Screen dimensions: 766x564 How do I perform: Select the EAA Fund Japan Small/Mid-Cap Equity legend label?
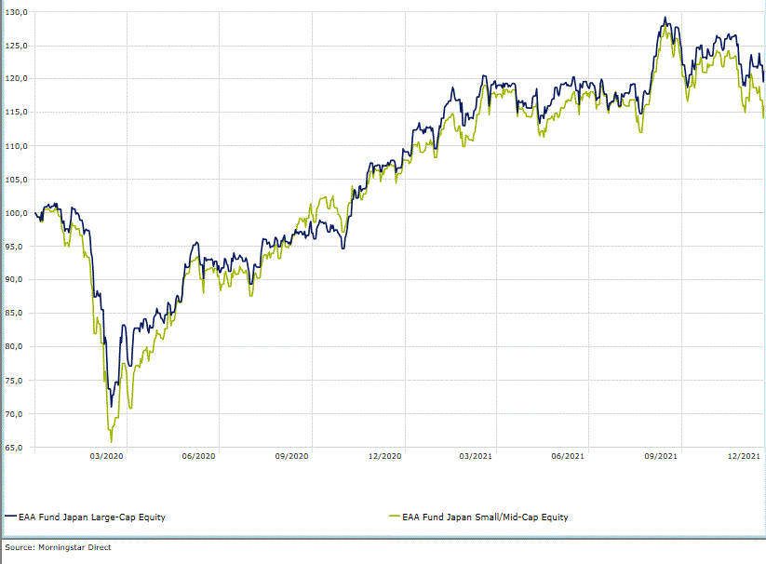485,517
